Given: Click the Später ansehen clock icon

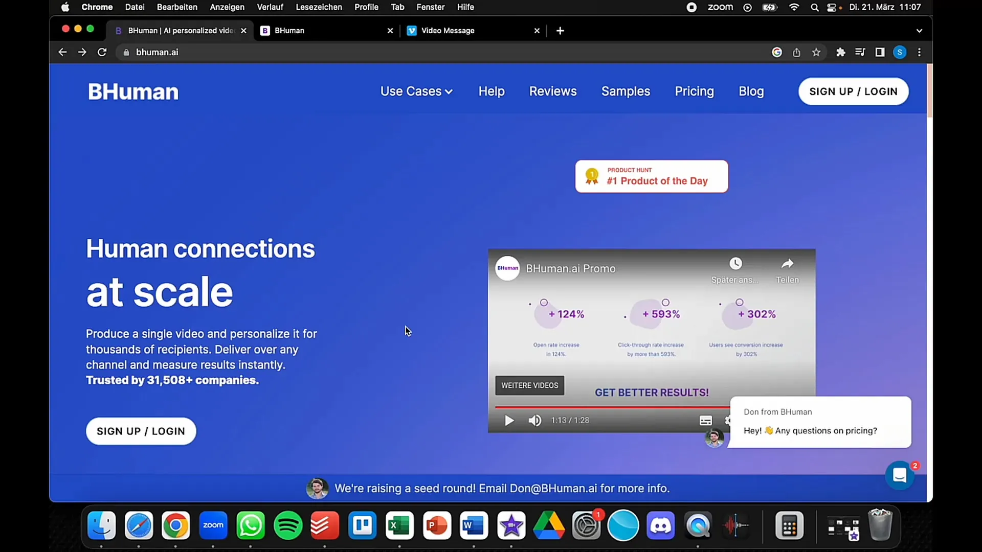Looking at the screenshot, I should click(735, 263).
